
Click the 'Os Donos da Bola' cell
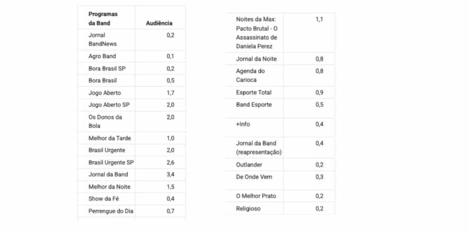(x=105, y=121)
